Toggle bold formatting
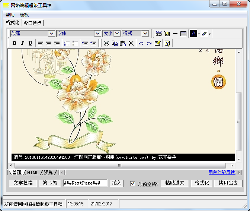 15,43
